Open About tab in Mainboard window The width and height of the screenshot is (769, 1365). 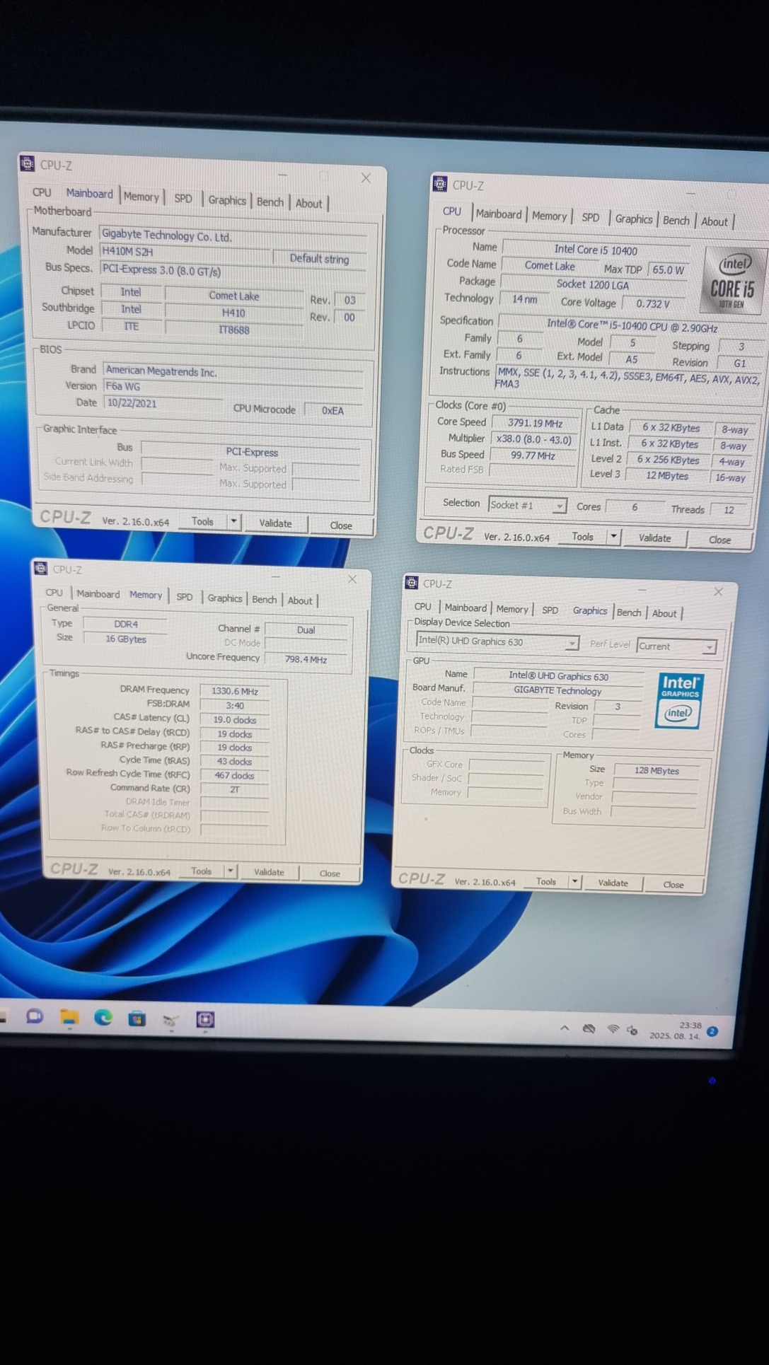[308, 203]
